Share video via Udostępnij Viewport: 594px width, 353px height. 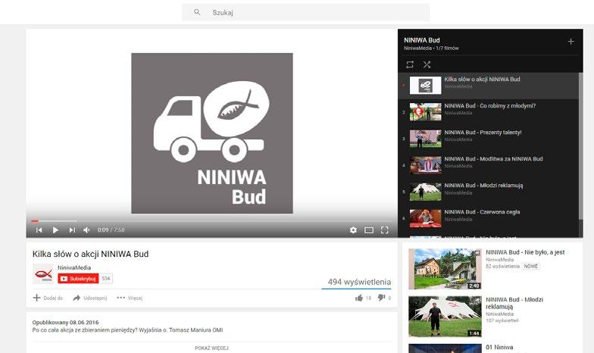tap(90, 298)
